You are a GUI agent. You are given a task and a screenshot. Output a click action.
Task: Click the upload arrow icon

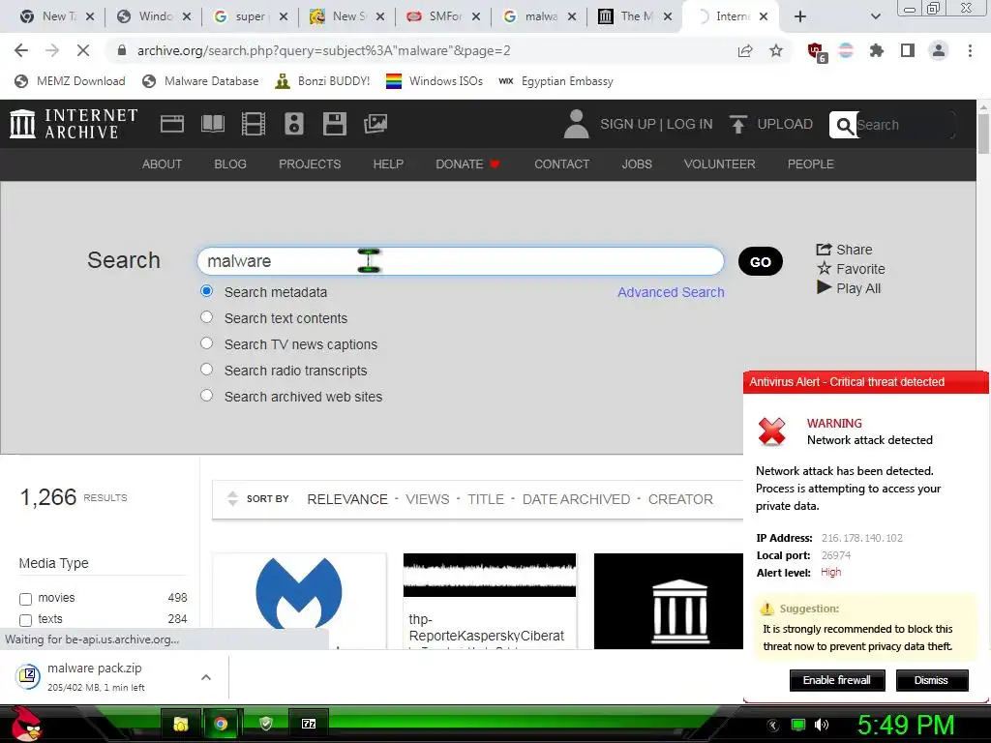click(737, 124)
